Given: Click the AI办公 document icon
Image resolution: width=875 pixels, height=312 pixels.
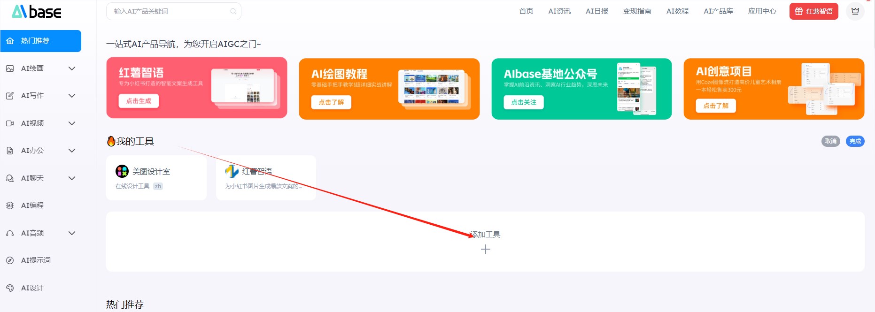Looking at the screenshot, I should point(10,151).
